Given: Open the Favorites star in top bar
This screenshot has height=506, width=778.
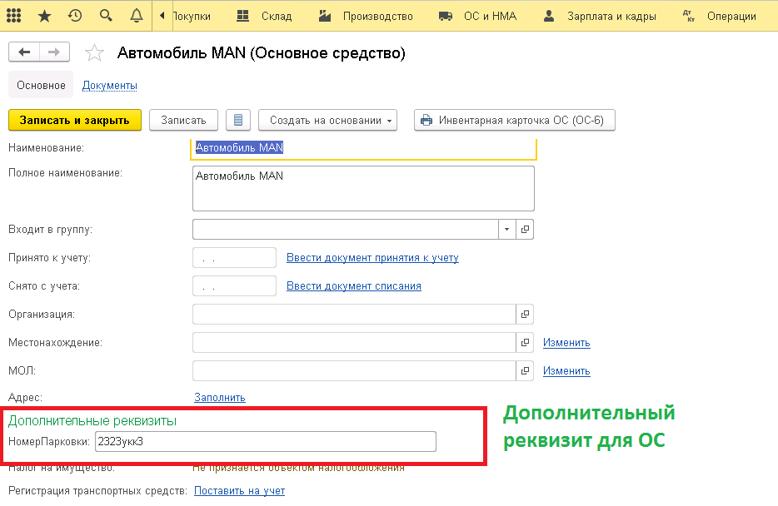Looking at the screenshot, I should coord(44,16).
